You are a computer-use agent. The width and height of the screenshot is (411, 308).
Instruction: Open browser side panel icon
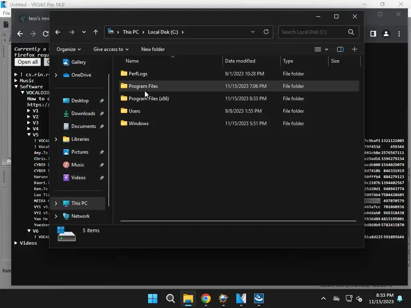tap(373, 34)
